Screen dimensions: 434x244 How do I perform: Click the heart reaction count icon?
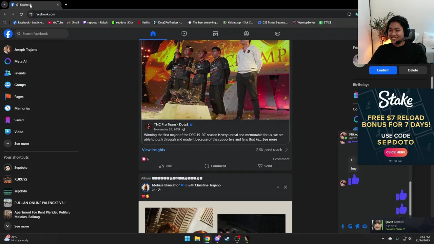click(143, 159)
